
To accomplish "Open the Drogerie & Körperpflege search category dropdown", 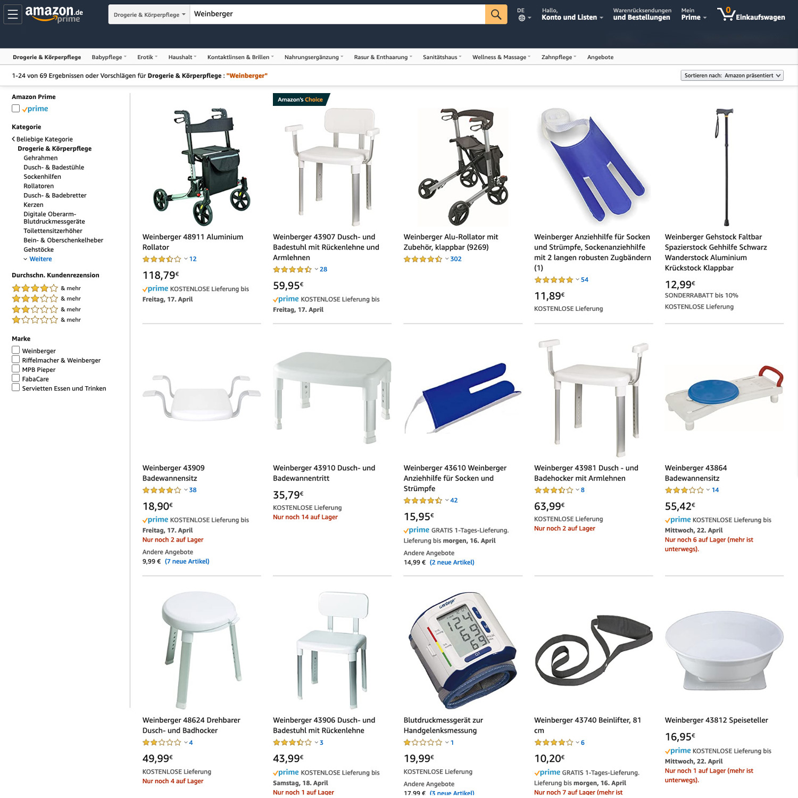I will (x=149, y=14).
